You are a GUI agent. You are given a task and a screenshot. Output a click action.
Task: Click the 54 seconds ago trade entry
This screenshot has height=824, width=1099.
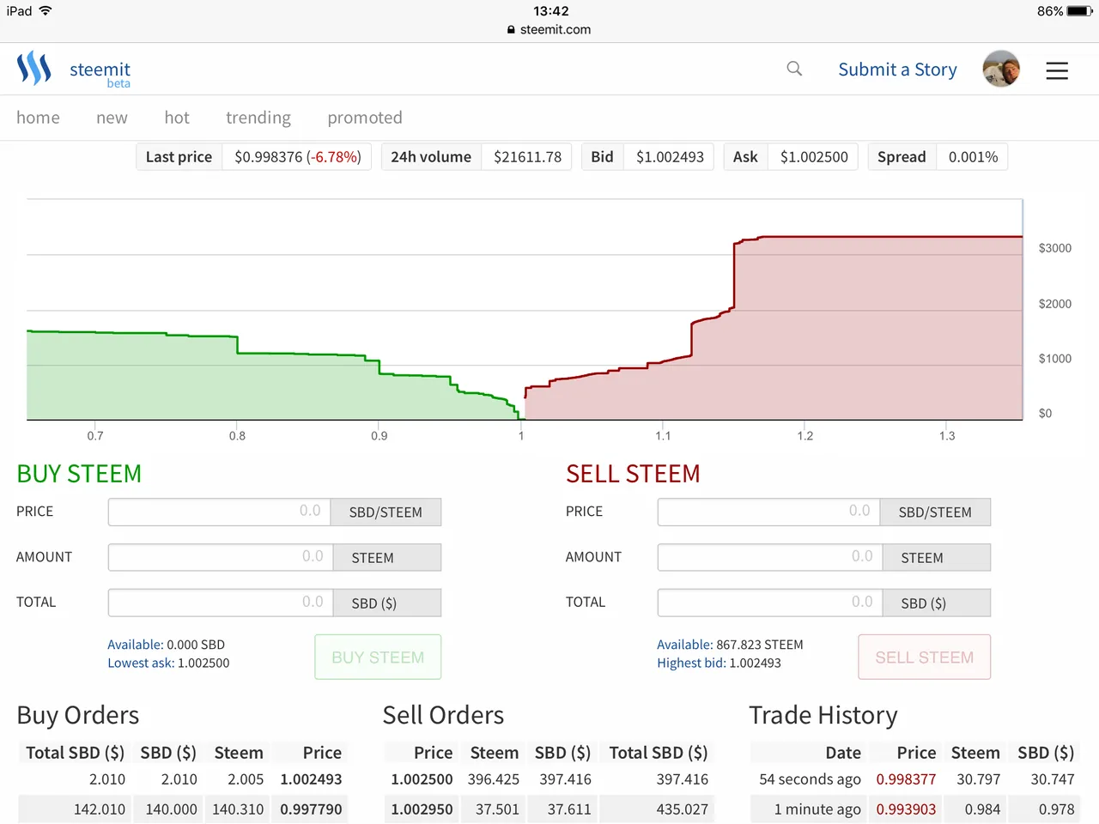[810, 779]
